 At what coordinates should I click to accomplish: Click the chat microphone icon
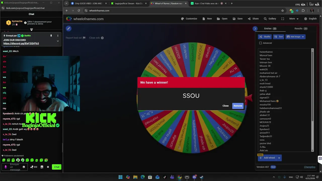pyautogui.click(x=6, y=167)
